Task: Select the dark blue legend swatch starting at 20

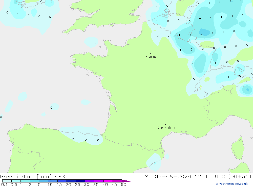Action: point(71,181)
